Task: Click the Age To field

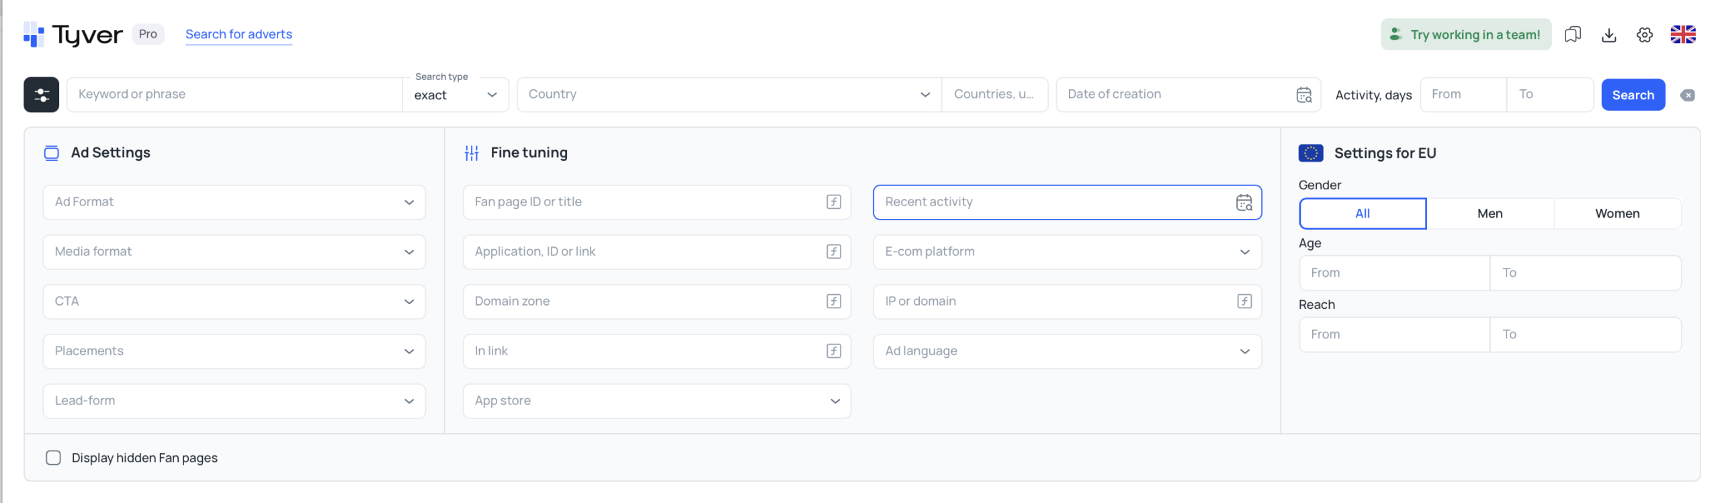Action: 1586,273
